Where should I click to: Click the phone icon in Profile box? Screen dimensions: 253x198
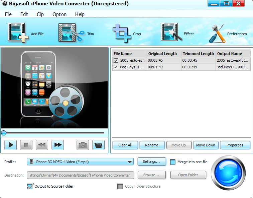(31, 161)
